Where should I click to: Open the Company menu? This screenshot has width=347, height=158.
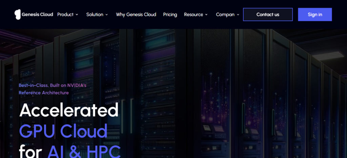click(225, 15)
